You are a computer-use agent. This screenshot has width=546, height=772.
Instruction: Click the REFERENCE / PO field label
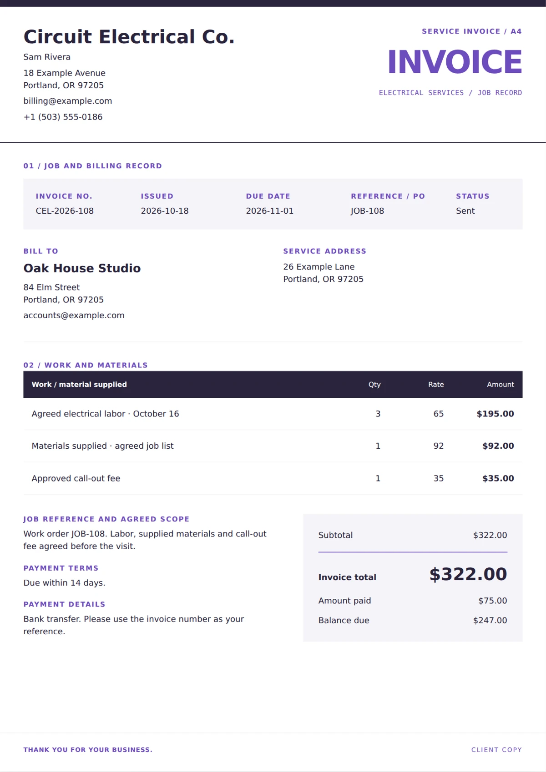coord(388,196)
